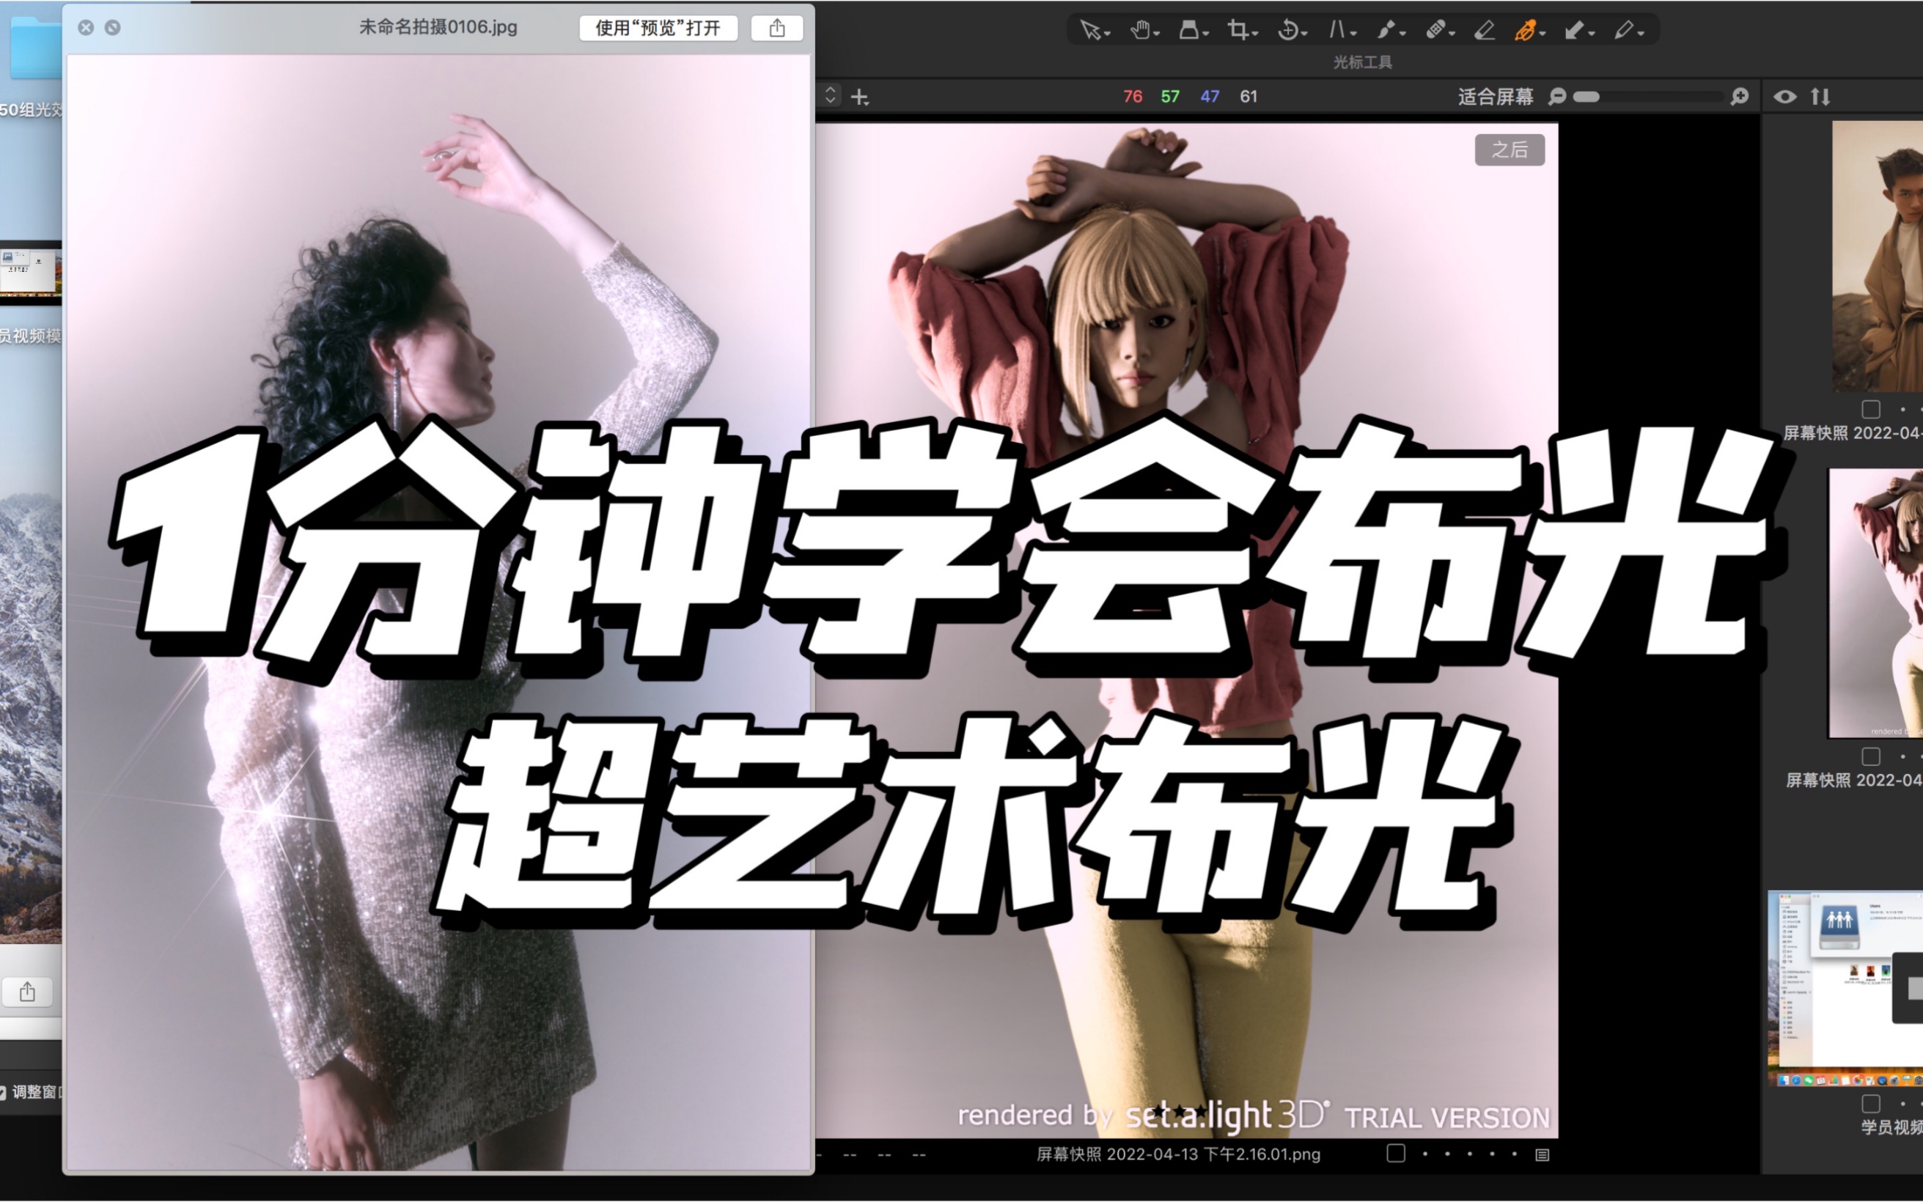Click the share button in the Finder window

point(28,992)
